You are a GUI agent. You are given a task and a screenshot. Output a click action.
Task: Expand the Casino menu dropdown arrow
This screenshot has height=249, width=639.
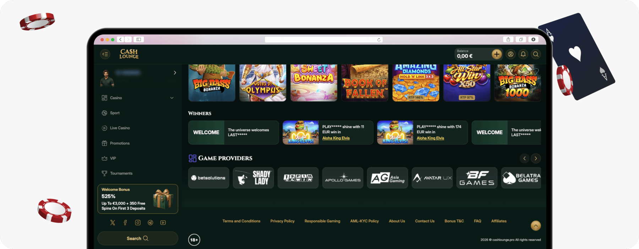(172, 98)
